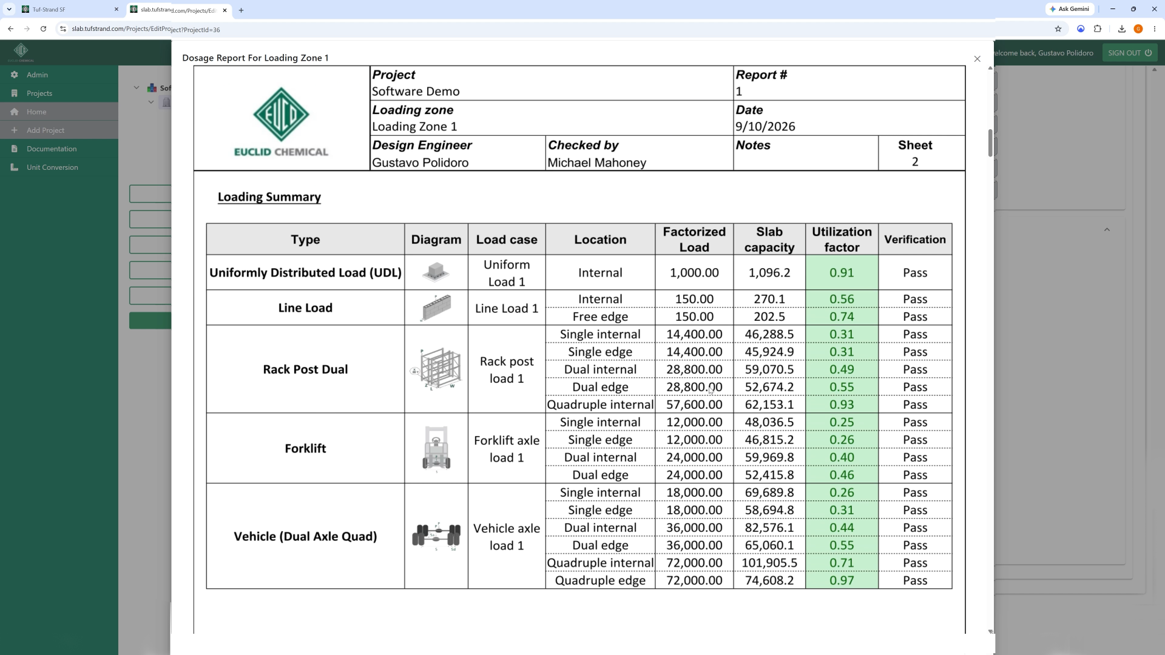Go back with browser back arrow
The height and width of the screenshot is (655, 1165).
(11, 29)
